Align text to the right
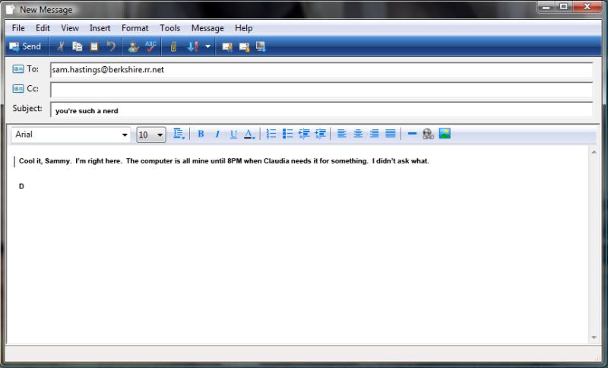Image resolution: width=608 pixels, height=368 pixels. (x=374, y=134)
